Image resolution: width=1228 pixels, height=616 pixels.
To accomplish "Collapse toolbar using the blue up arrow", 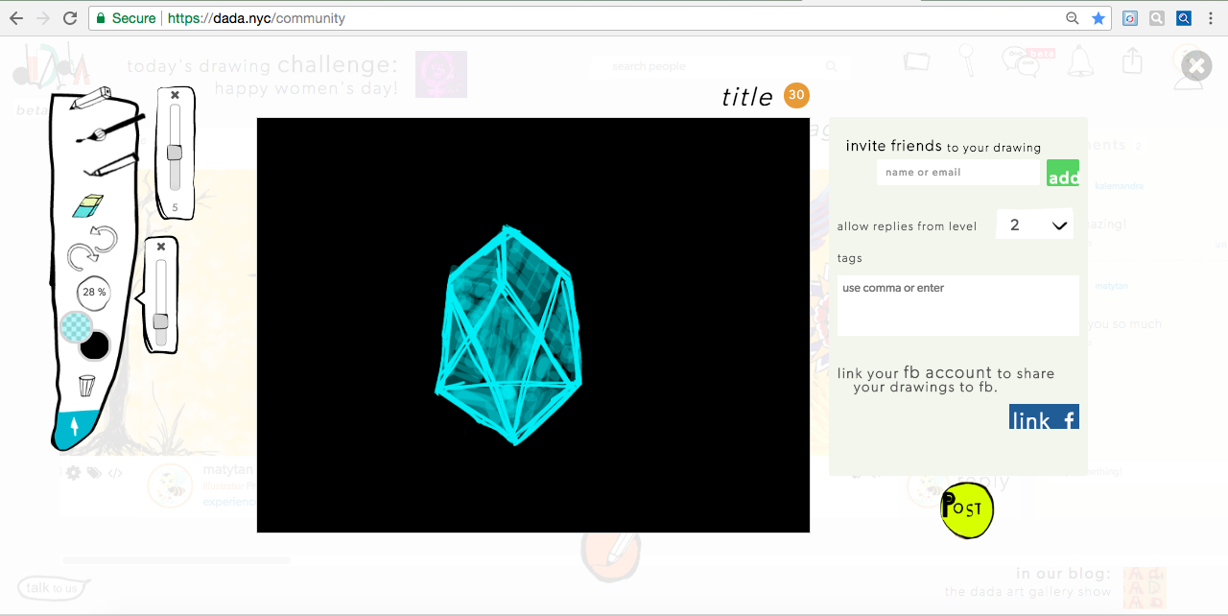I will coord(75,428).
